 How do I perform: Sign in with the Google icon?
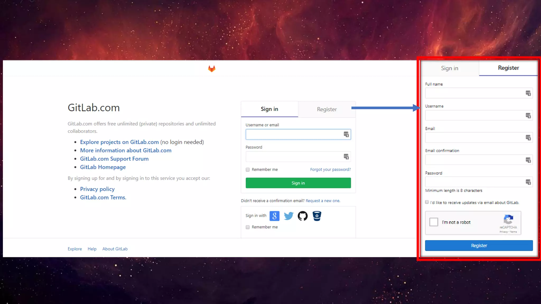(x=274, y=216)
